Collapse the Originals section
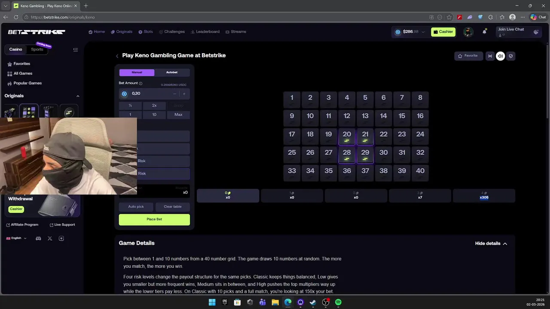 (78, 96)
